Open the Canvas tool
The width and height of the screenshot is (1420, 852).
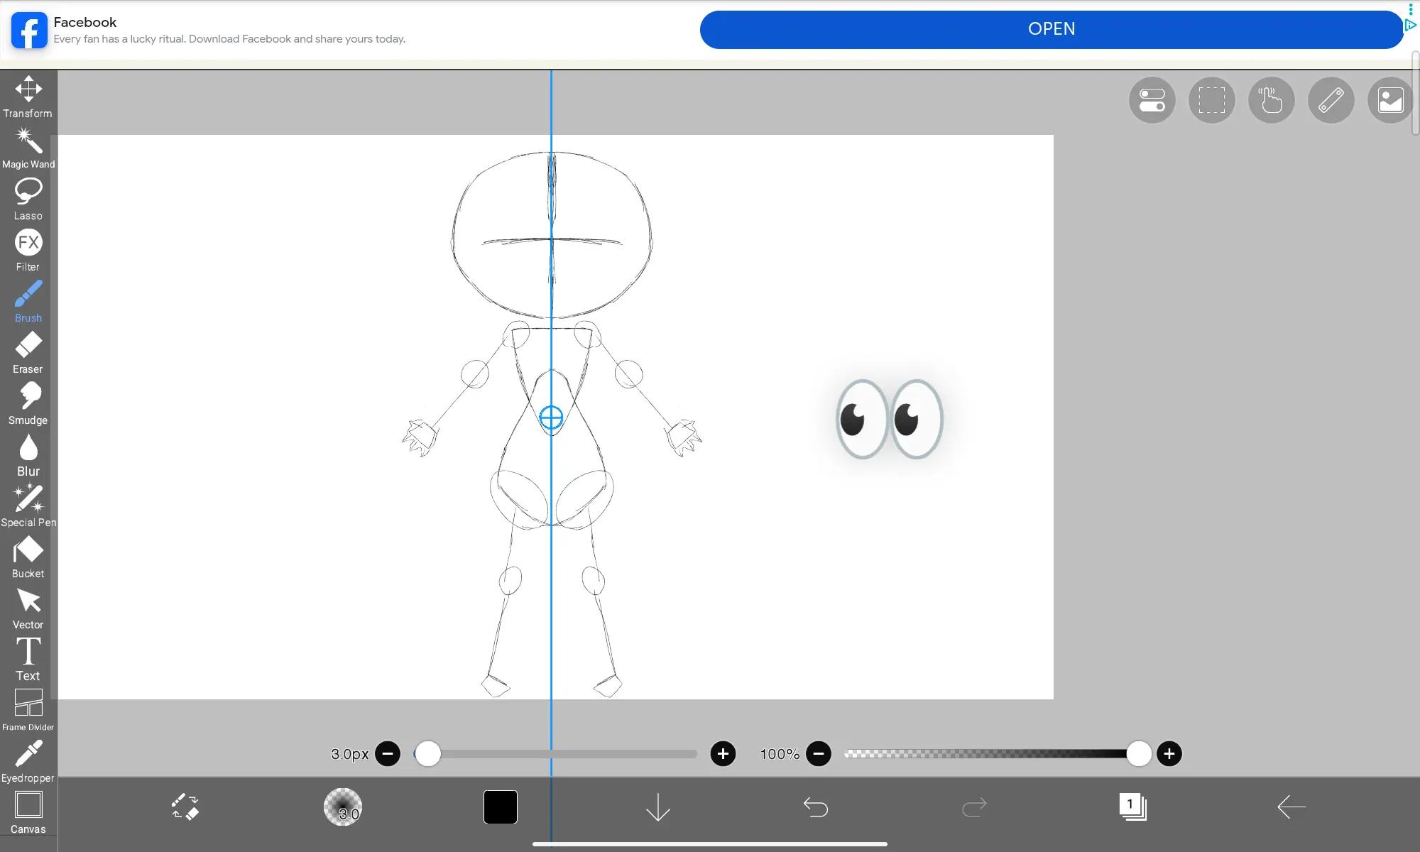point(28,813)
